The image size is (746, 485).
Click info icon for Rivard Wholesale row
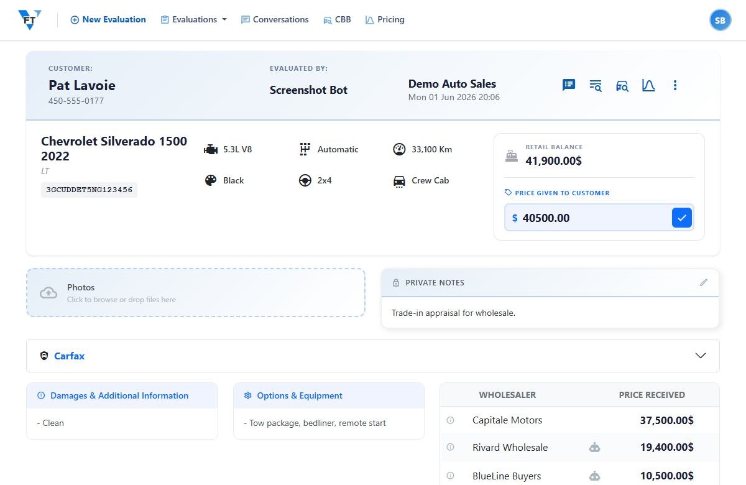451,447
